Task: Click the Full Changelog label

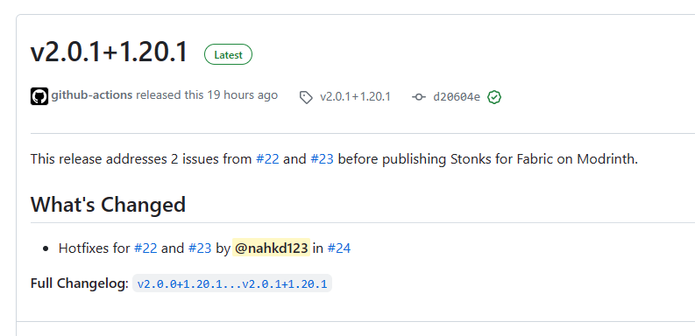Action: 80,283
